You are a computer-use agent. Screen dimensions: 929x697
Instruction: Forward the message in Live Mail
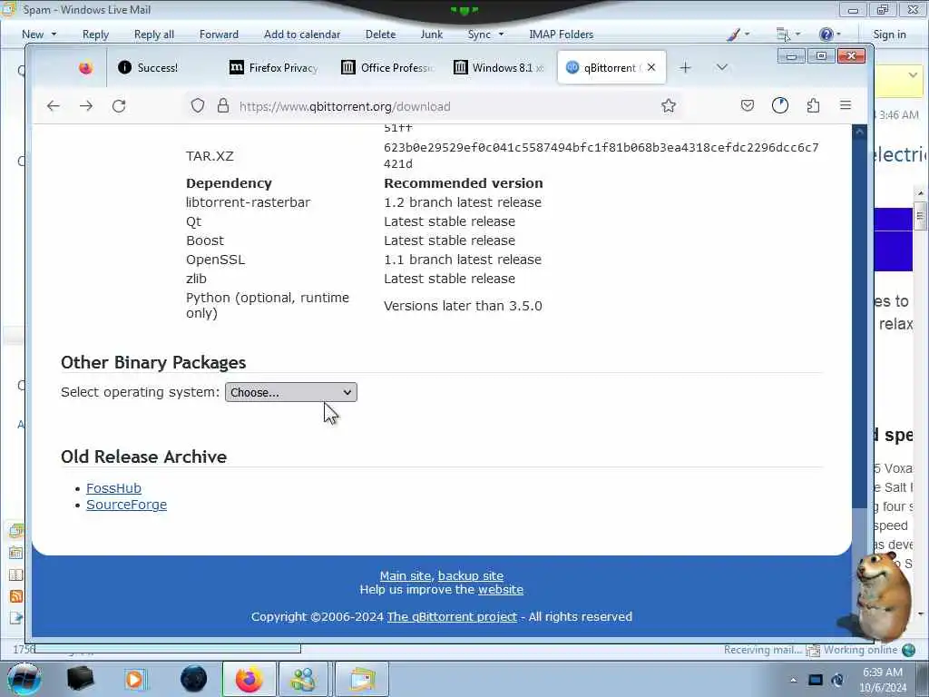pos(219,34)
